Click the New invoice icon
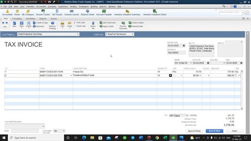The image size is (251, 141). click(x=15, y=23)
